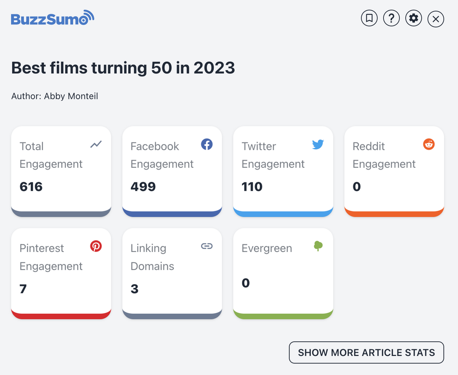Click the BuzzSumo logo
This screenshot has height=375, width=458.
[x=52, y=18]
